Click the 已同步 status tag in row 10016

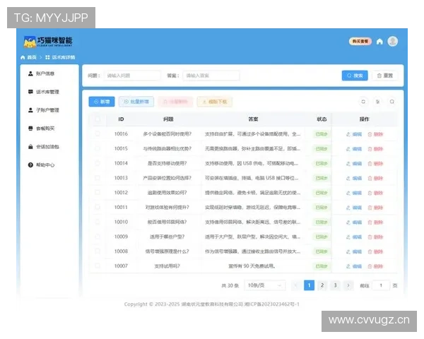[x=322, y=134]
